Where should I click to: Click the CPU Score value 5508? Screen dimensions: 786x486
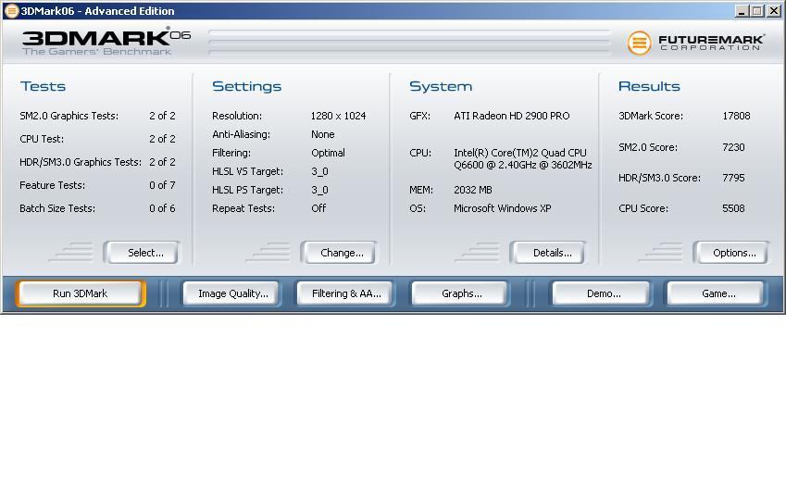coord(733,208)
